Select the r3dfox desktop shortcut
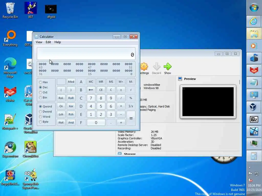This screenshot has width=262, height=196. click(10, 94)
